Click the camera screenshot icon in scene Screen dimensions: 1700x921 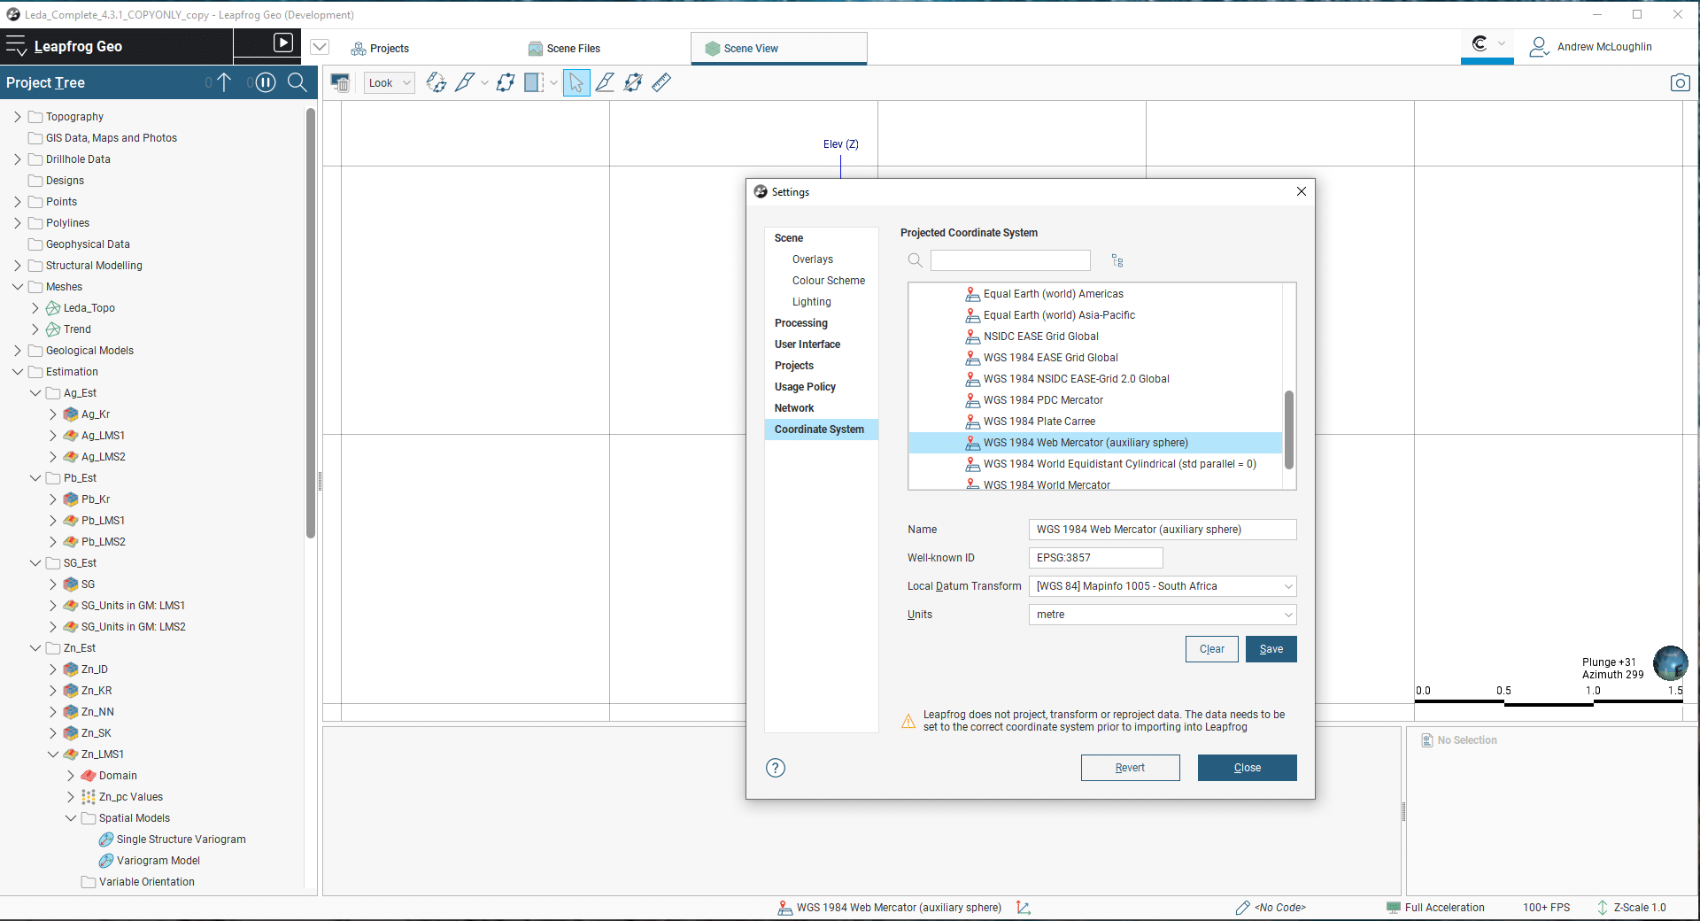(x=1680, y=82)
